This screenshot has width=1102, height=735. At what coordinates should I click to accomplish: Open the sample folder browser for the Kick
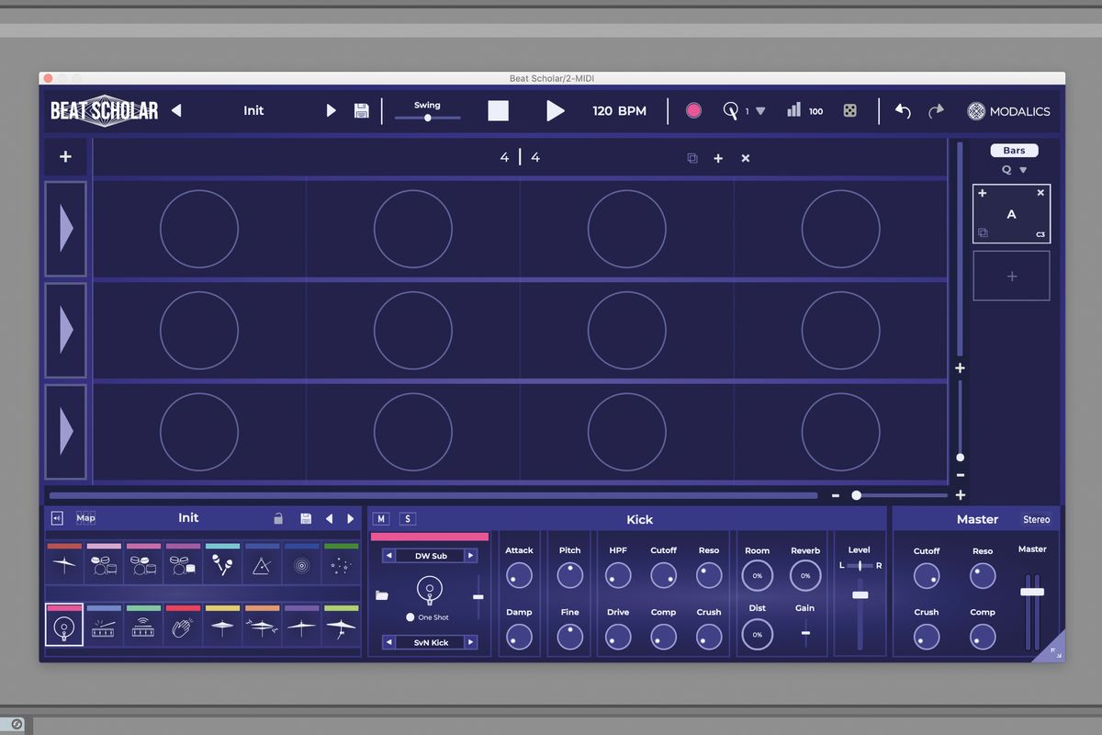[x=382, y=594]
